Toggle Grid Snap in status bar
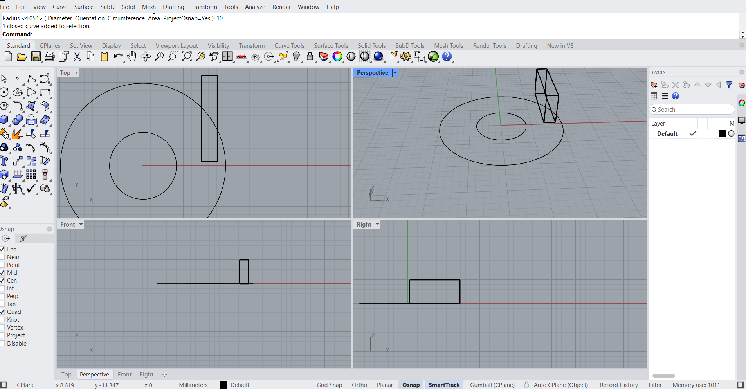Screen dimensions: 746x389 [x=329, y=385]
